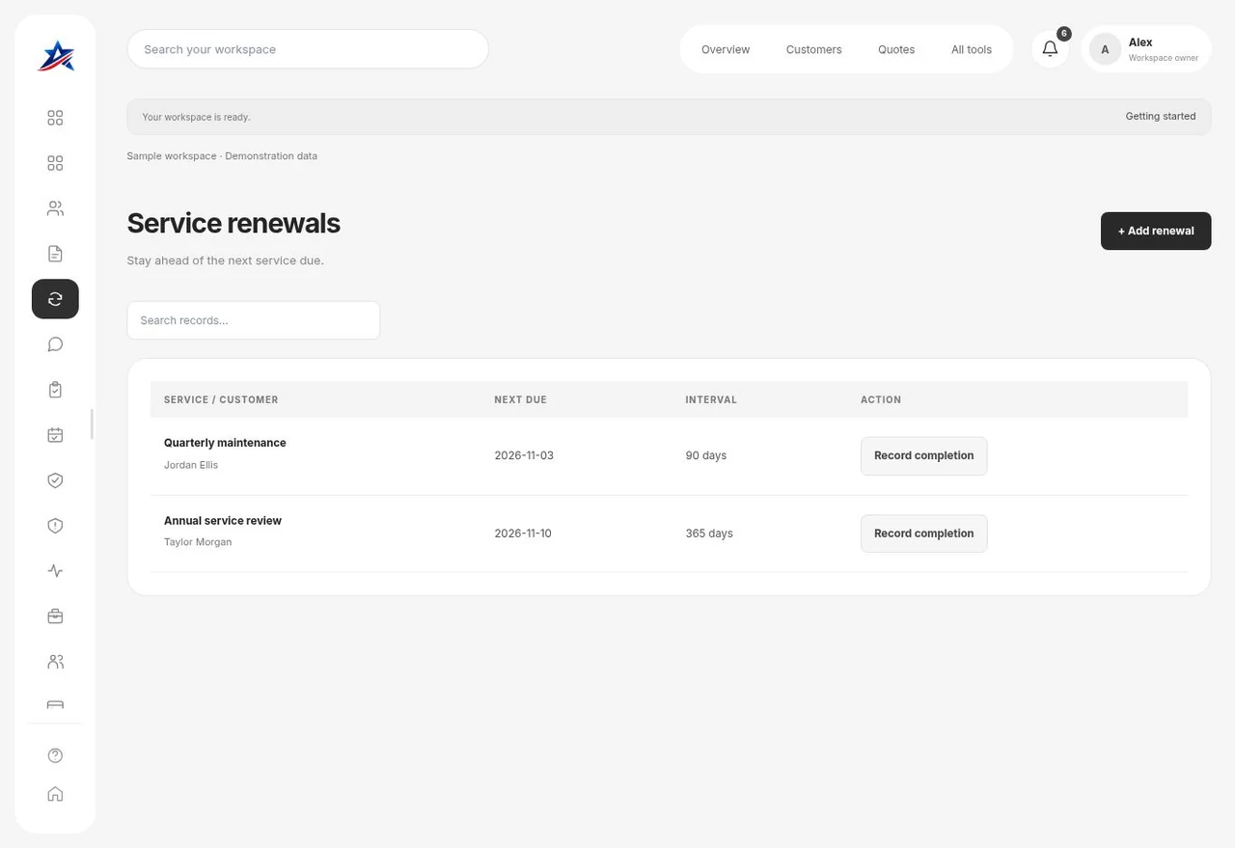Viewport: 1235px width, 848px height.
Task: Open the All tools tab
Action: pos(972,49)
